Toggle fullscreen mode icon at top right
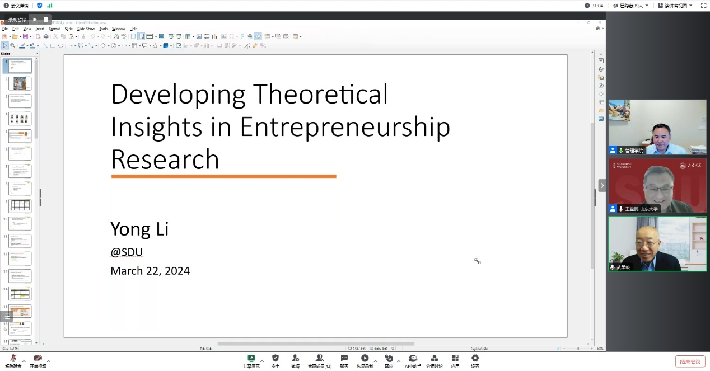Image resolution: width=710 pixels, height=371 pixels. point(703,6)
